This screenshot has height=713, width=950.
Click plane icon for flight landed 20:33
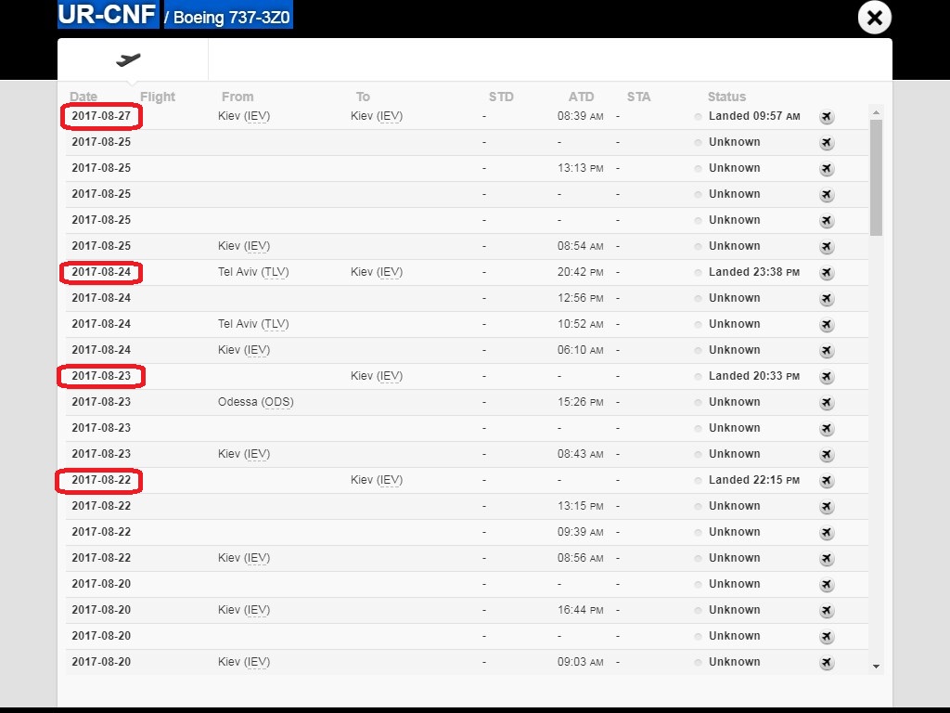click(x=827, y=377)
